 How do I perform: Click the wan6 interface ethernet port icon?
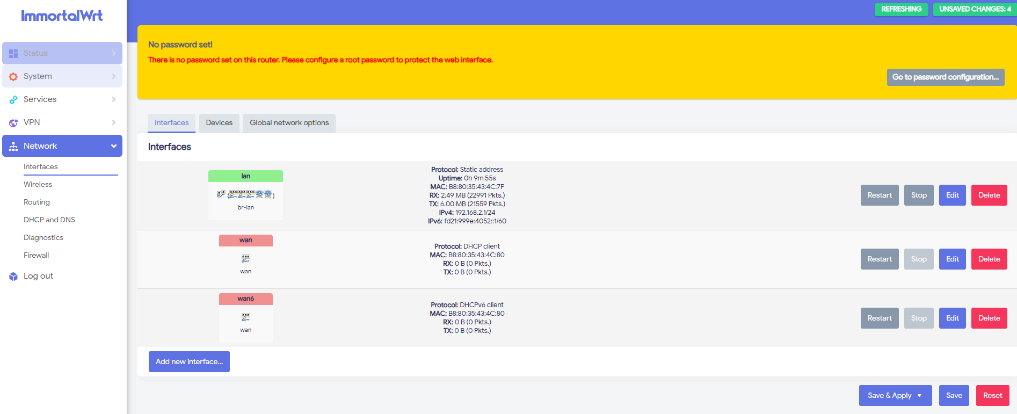click(x=246, y=317)
